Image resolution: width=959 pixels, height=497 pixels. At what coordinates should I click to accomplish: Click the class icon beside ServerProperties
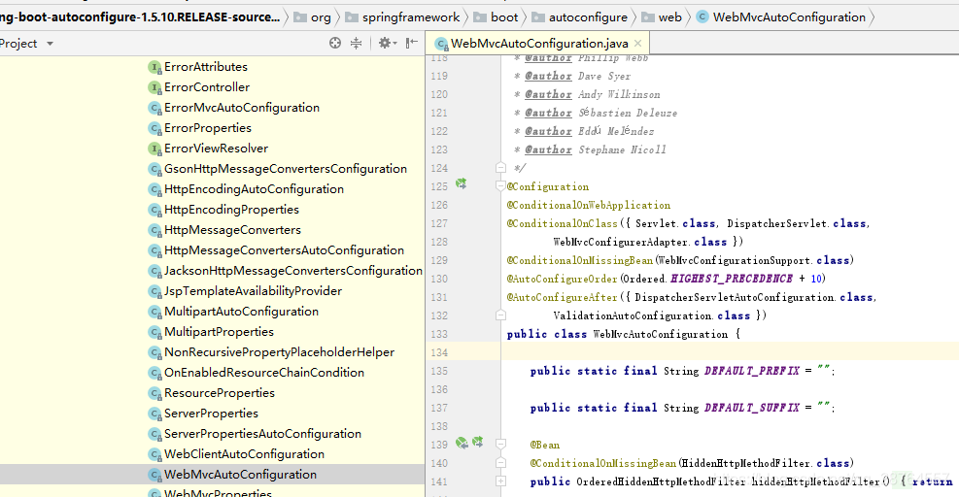tap(154, 414)
